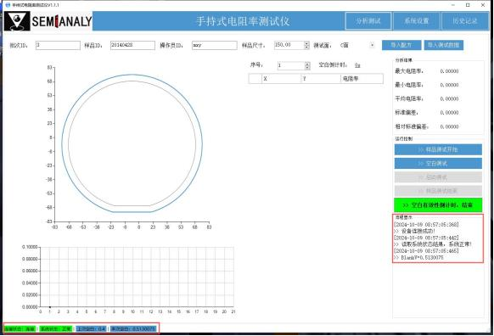The image size is (494, 336).
Task: Click the log line BlankV=0.5130075
Action: click(x=418, y=258)
